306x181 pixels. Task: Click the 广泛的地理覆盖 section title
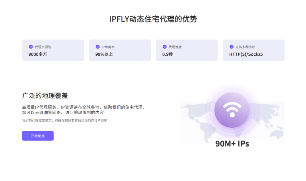[x=45, y=96]
